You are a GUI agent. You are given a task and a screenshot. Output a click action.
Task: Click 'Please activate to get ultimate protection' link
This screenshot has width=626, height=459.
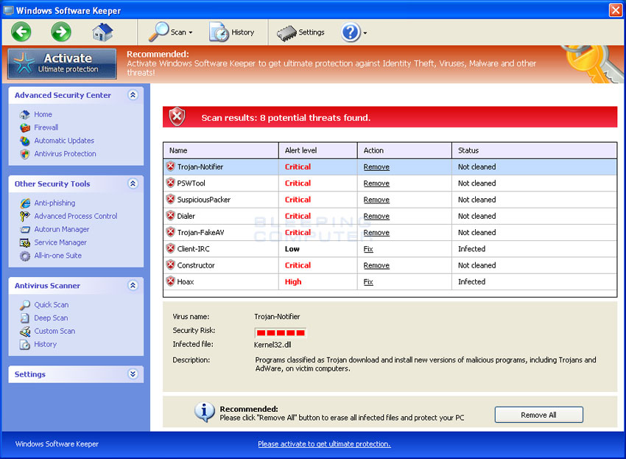coord(324,444)
